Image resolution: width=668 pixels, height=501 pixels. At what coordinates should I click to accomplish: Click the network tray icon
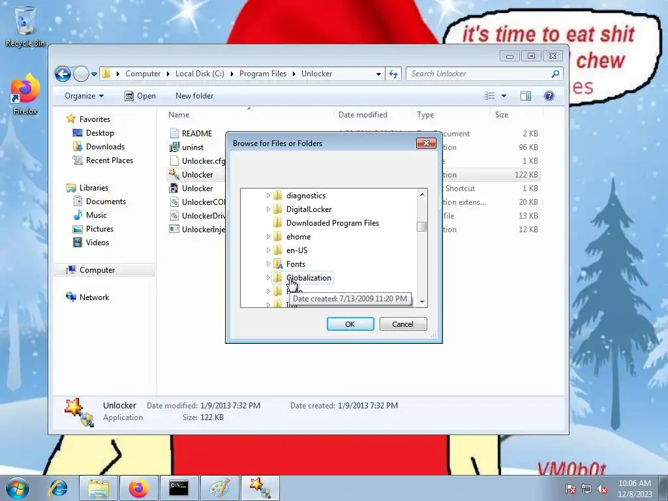tap(586, 489)
